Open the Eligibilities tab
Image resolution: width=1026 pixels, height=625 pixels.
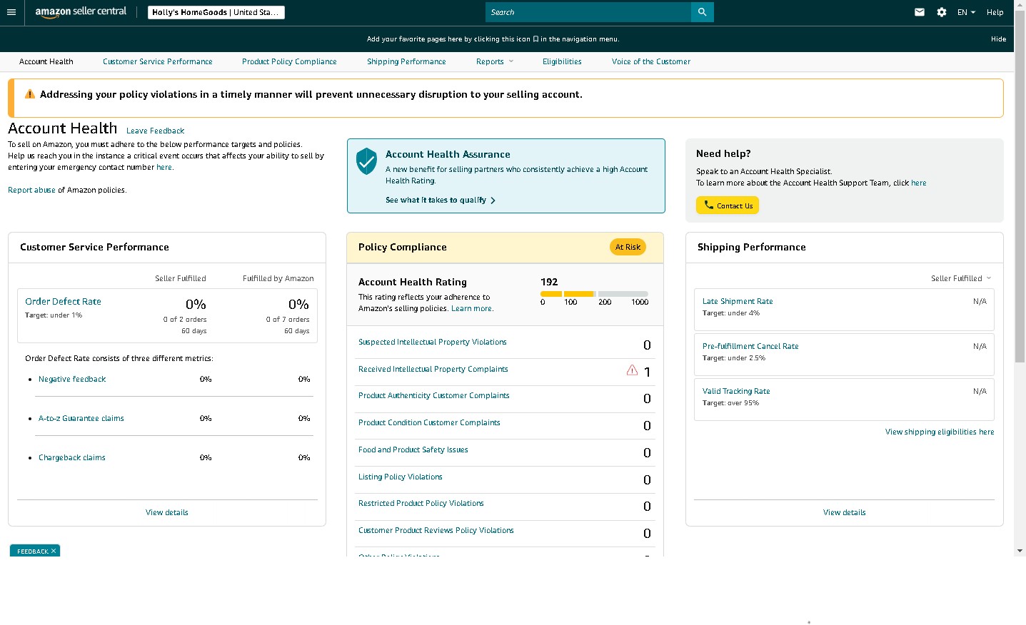(x=562, y=62)
